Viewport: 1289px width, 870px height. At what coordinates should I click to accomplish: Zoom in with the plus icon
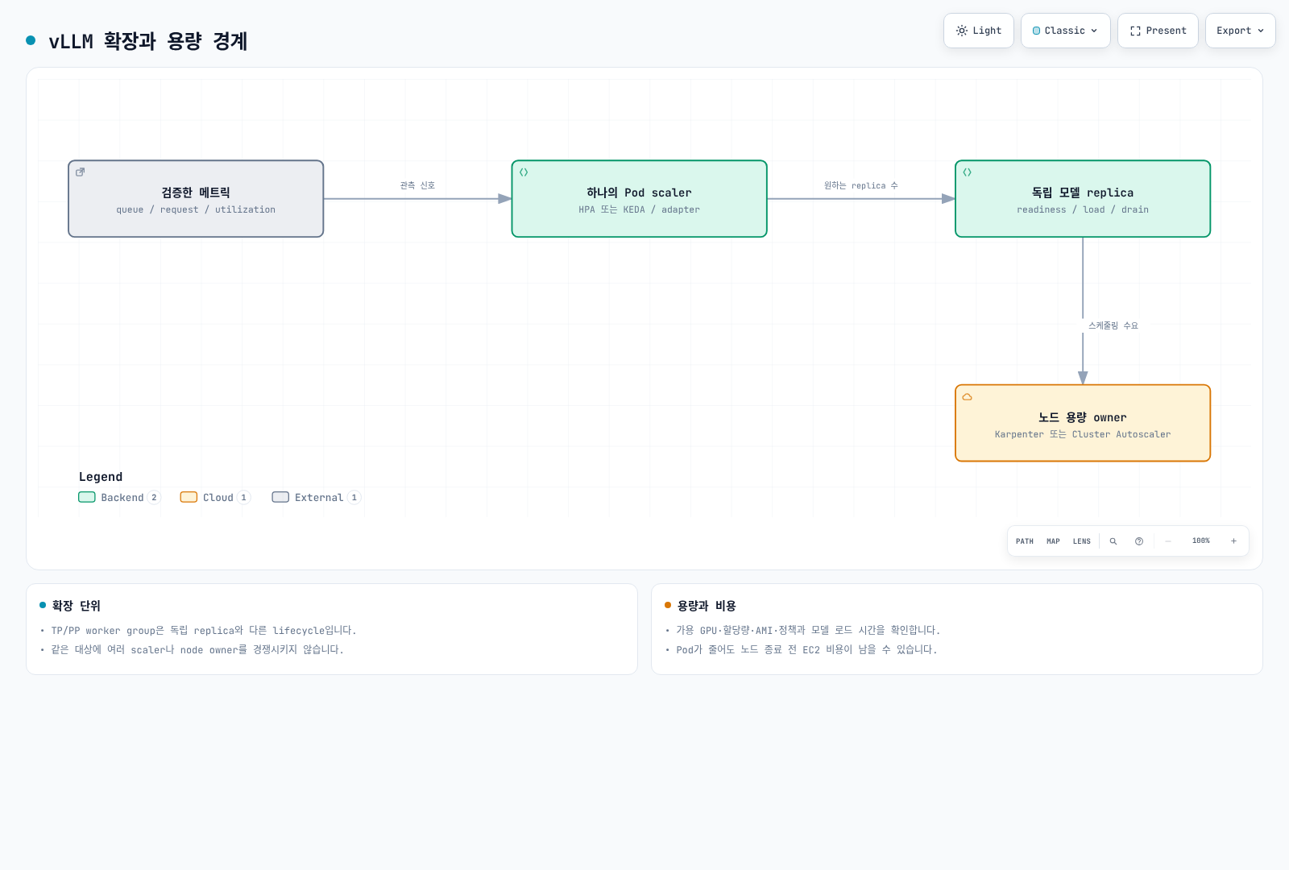(1233, 541)
